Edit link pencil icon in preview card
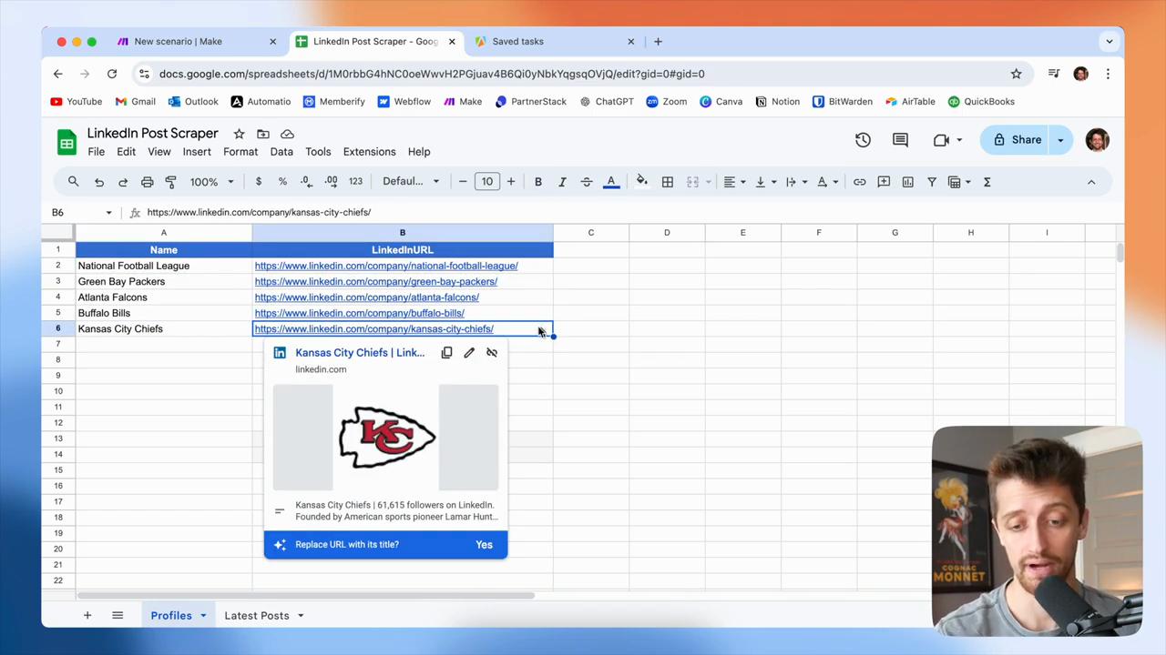Image resolution: width=1166 pixels, height=655 pixels. (469, 353)
